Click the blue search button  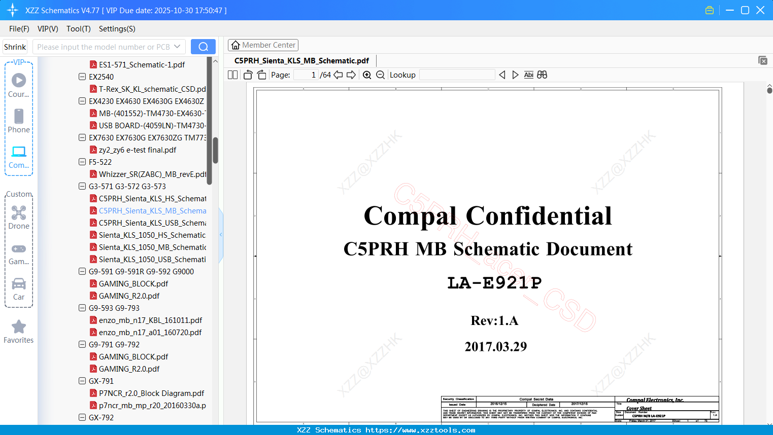203,47
